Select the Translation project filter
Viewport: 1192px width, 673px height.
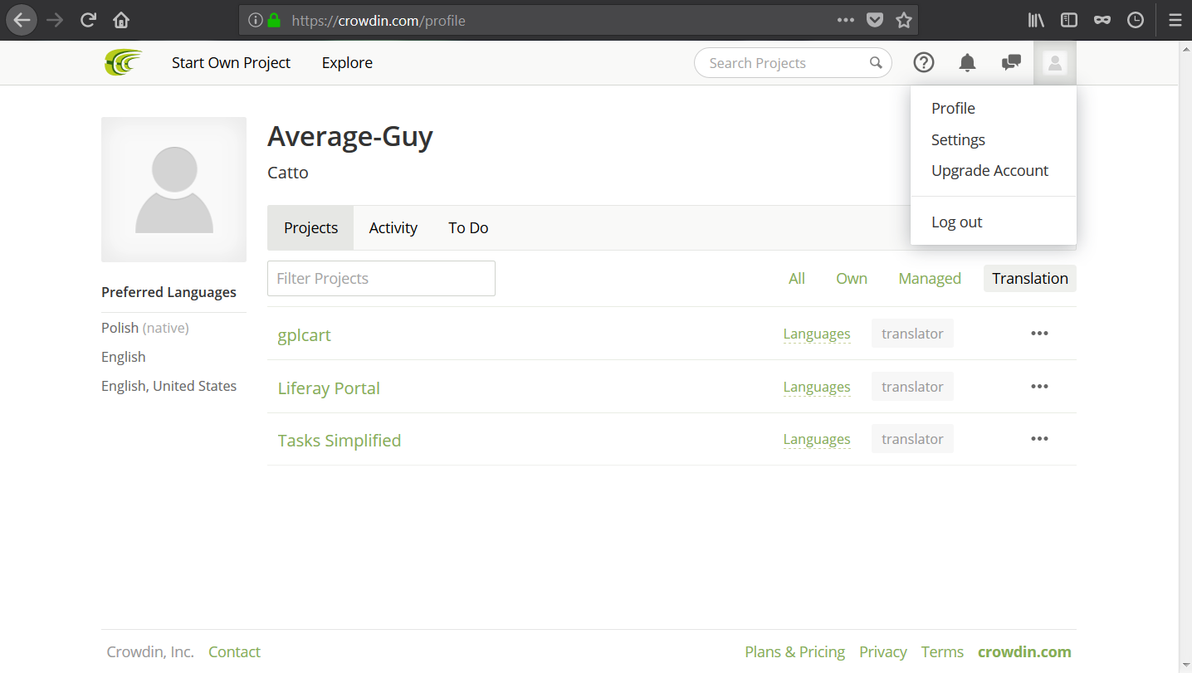pos(1030,279)
